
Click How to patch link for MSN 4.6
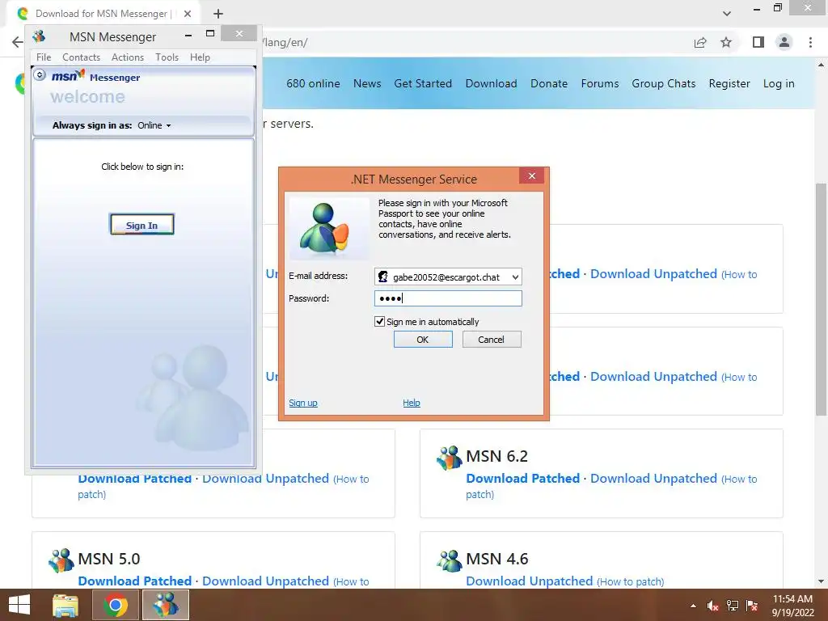point(631,581)
